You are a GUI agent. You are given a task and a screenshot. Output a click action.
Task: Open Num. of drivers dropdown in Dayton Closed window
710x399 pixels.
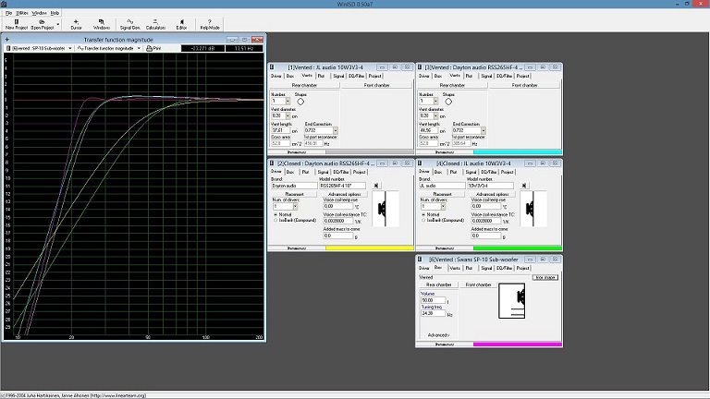[295, 206]
